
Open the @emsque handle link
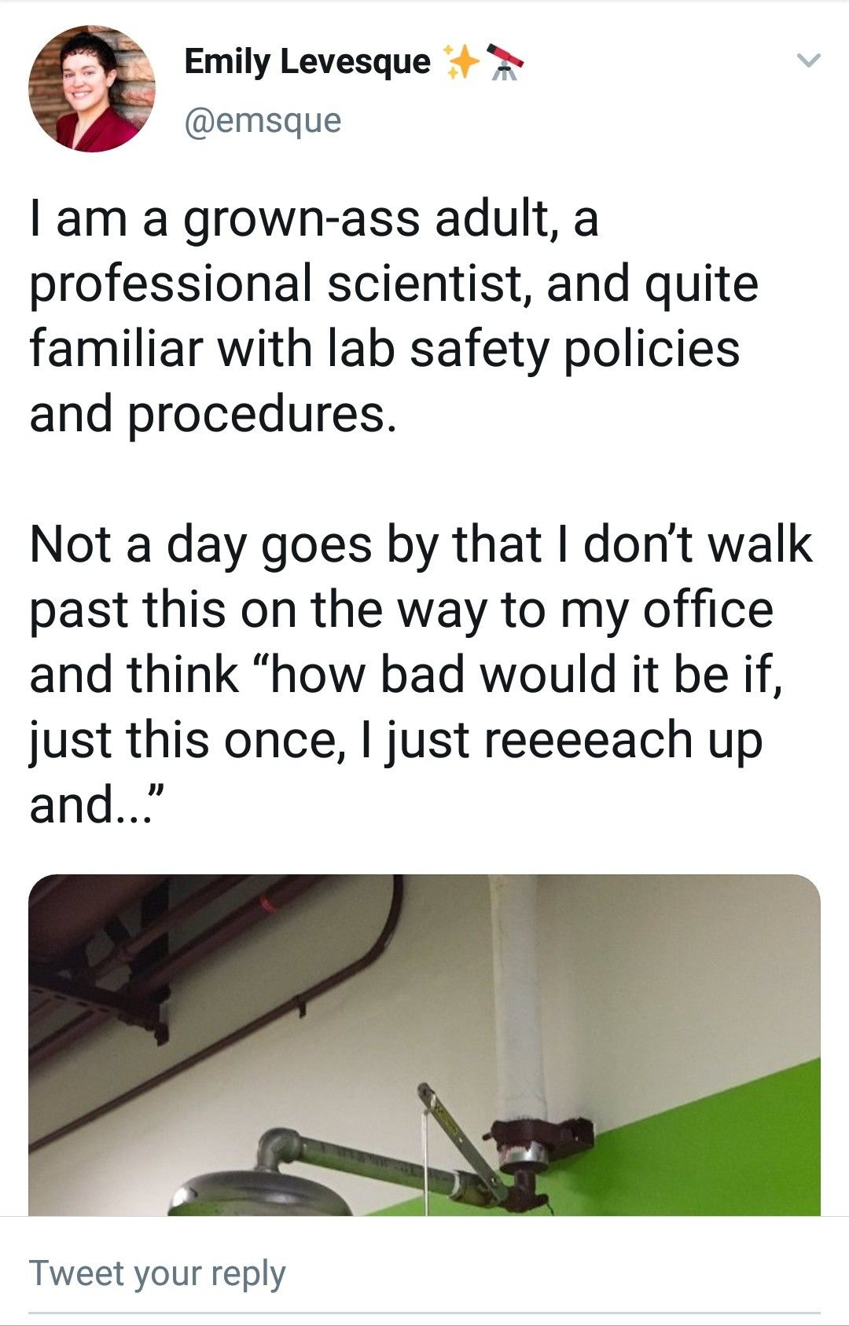point(263,120)
